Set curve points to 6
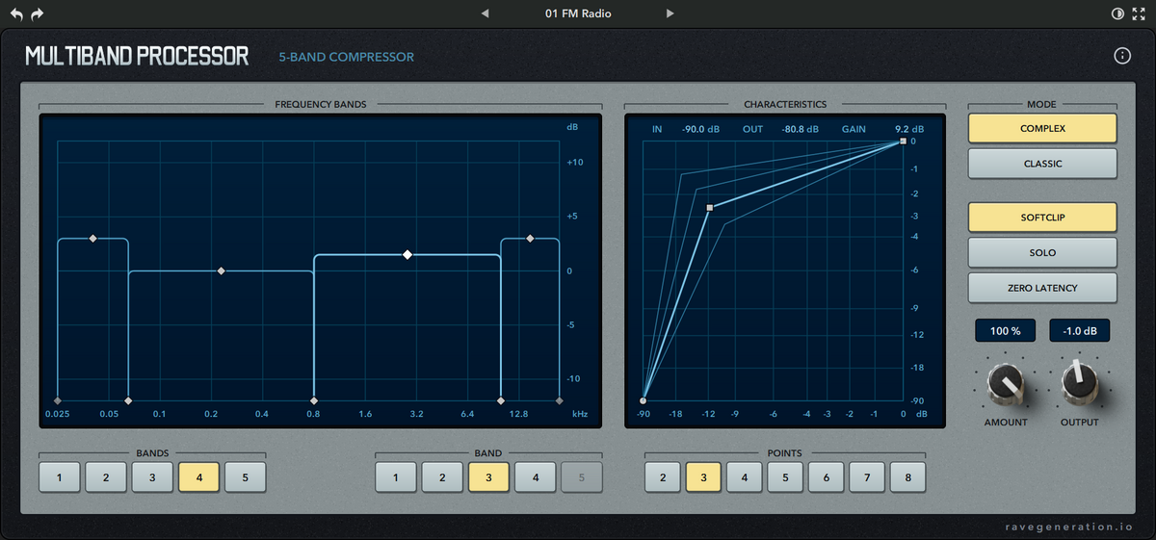The height and width of the screenshot is (540, 1156). click(827, 476)
